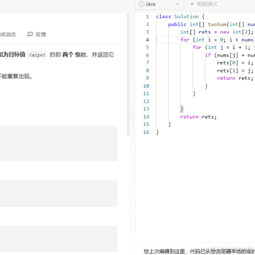The image size is (255, 255).
Task: Place cursor on 'rets[0] = i;' line
Action: point(235,63)
